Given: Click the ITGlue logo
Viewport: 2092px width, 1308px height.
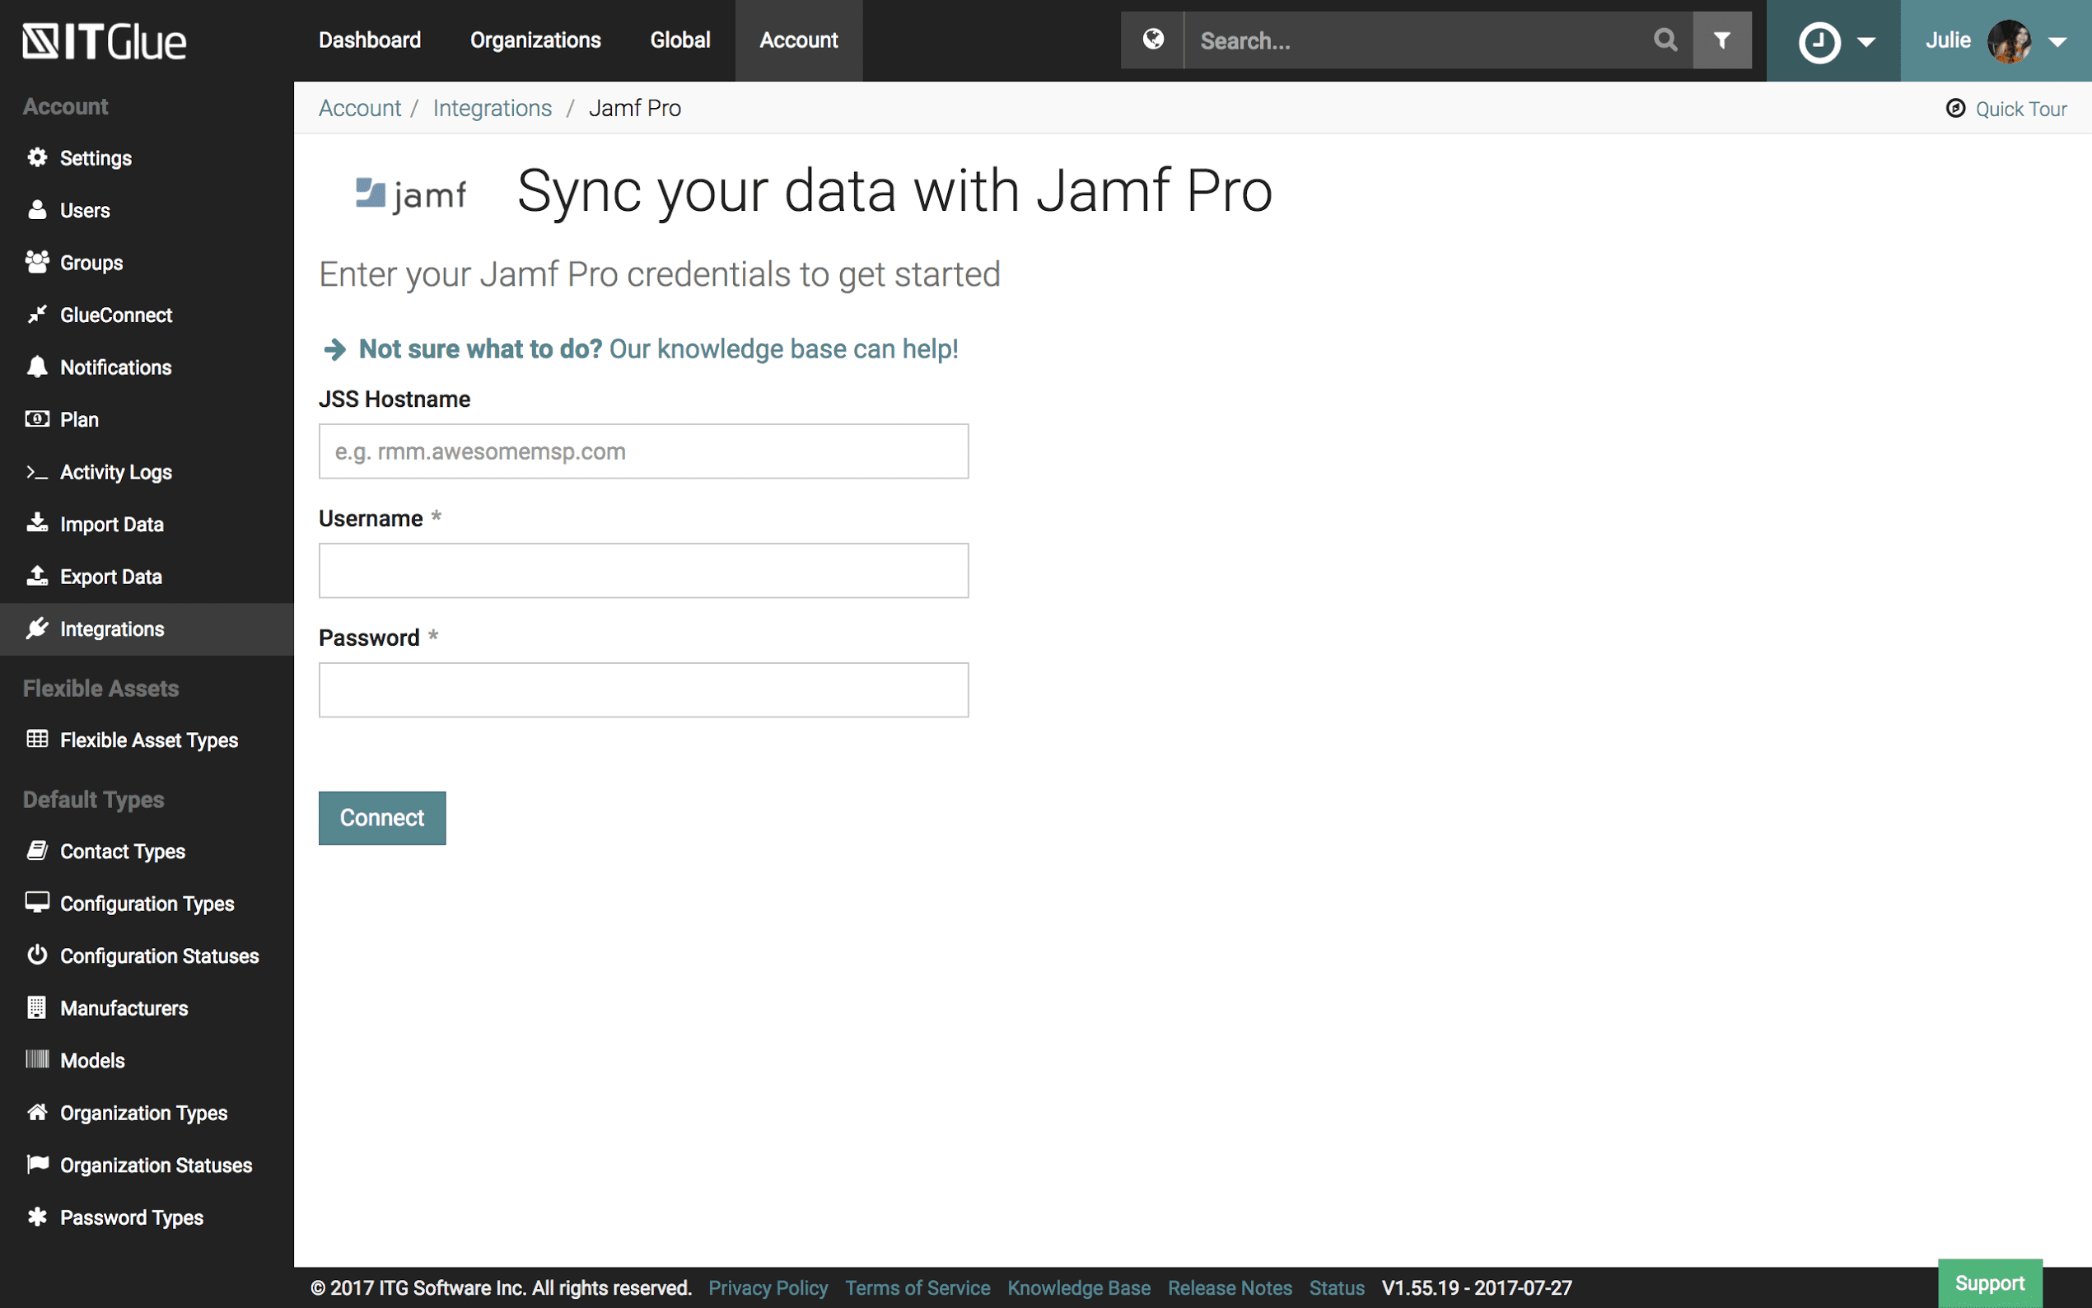Looking at the screenshot, I should [x=104, y=40].
